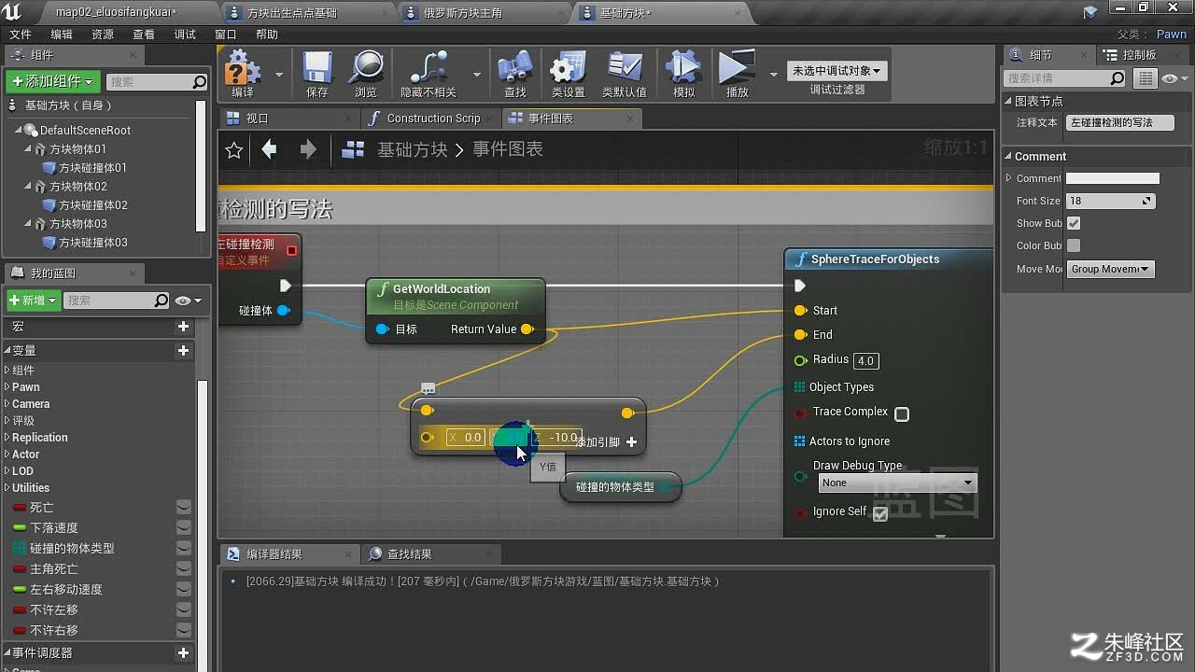Image resolution: width=1195 pixels, height=672 pixels.
Task: Open Draw Debug Type None dropdown
Action: click(896, 483)
